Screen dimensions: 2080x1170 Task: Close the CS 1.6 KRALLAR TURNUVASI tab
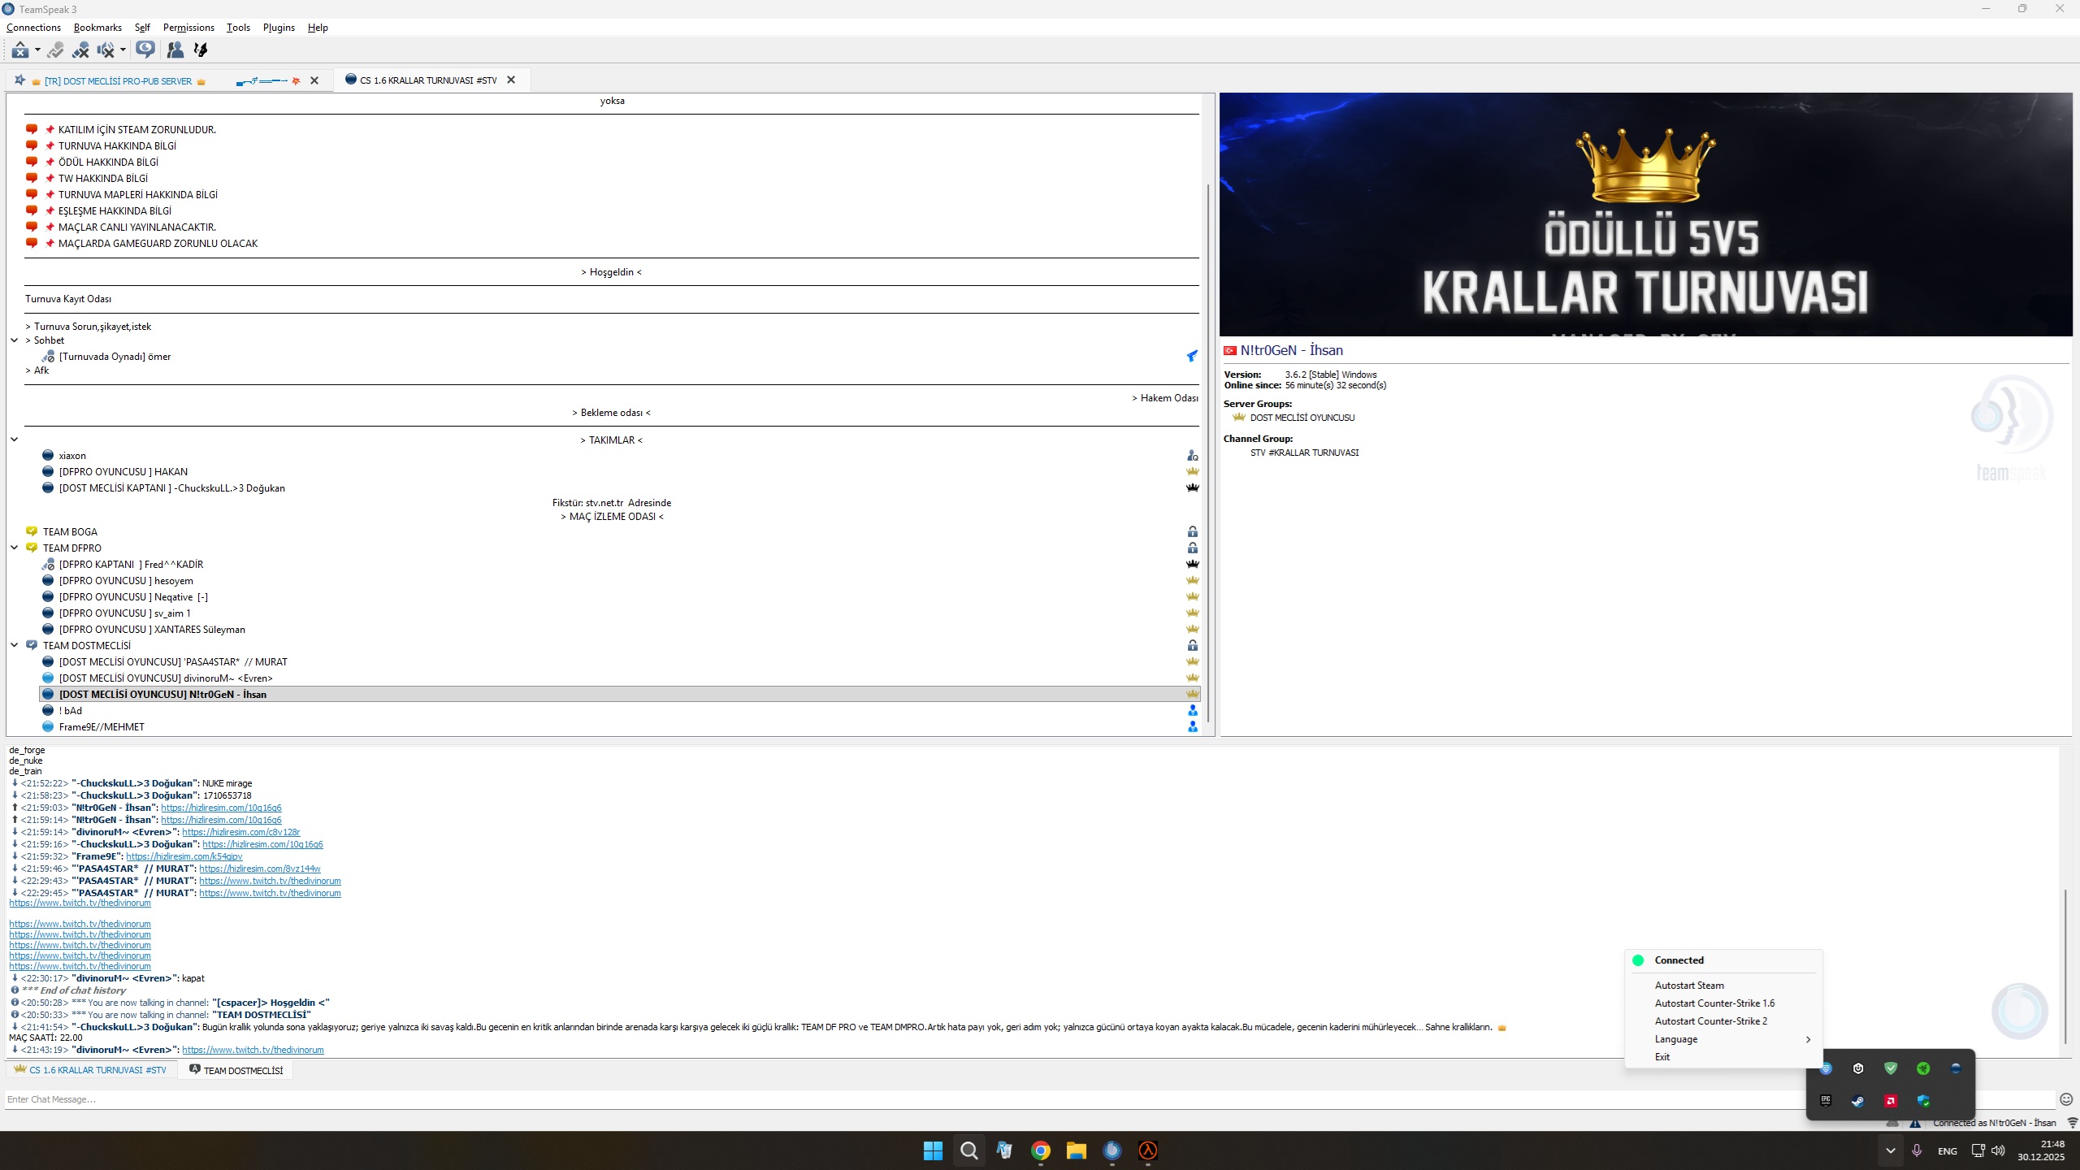click(x=511, y=80)
